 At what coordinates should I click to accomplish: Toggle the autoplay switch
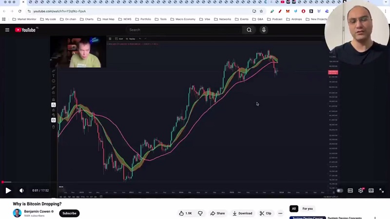pyautogui.click(x=340, y=190)
